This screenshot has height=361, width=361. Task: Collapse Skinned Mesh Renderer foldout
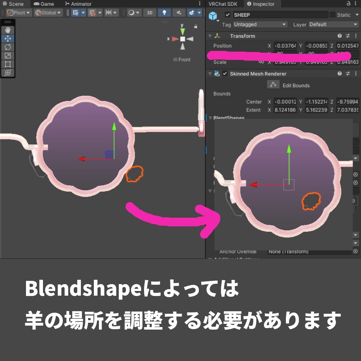210,74
